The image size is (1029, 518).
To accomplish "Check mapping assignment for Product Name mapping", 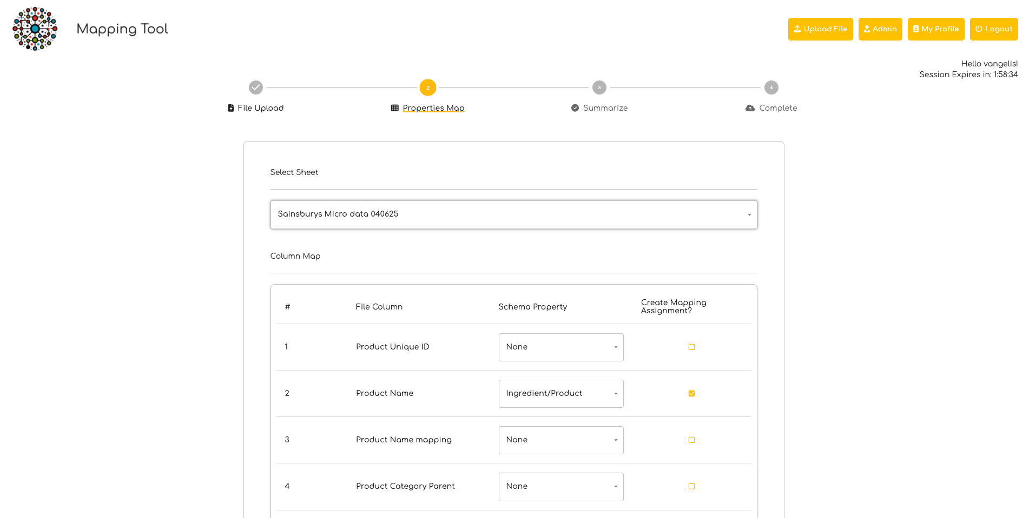I will point(691,440).
